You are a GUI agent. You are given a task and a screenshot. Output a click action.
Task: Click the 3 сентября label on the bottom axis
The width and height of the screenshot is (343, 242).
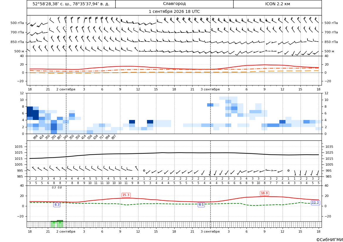(x=210, y=231)
